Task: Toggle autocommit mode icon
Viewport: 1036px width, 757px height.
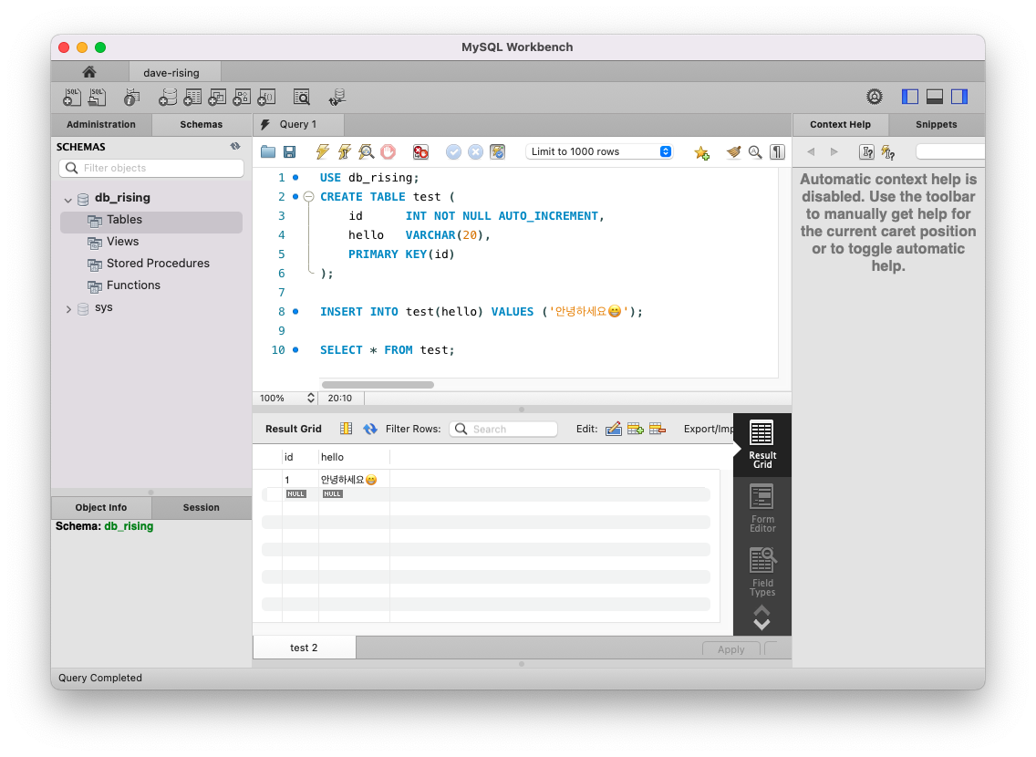Action: (498, 152)
